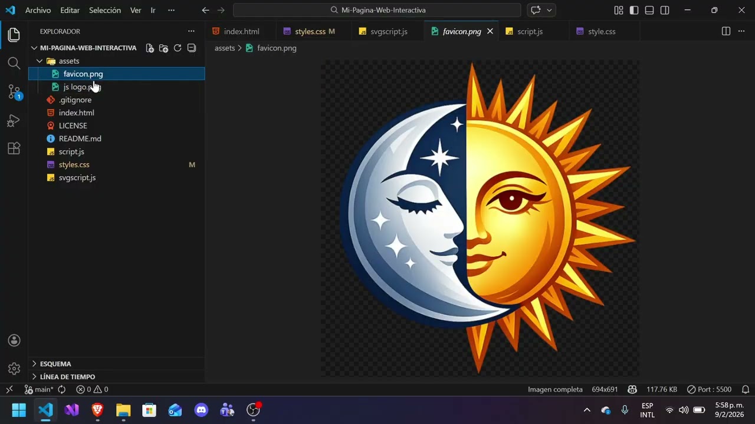Click New Folder icon in explorer header
The image size is (755, 424).
click(164, 48)
